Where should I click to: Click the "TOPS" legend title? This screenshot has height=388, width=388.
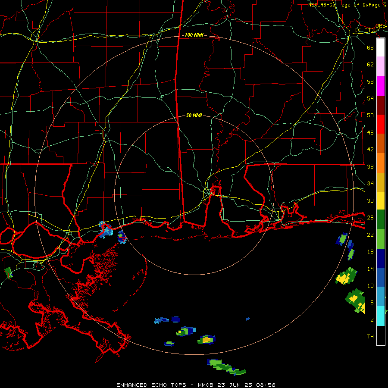379,26
